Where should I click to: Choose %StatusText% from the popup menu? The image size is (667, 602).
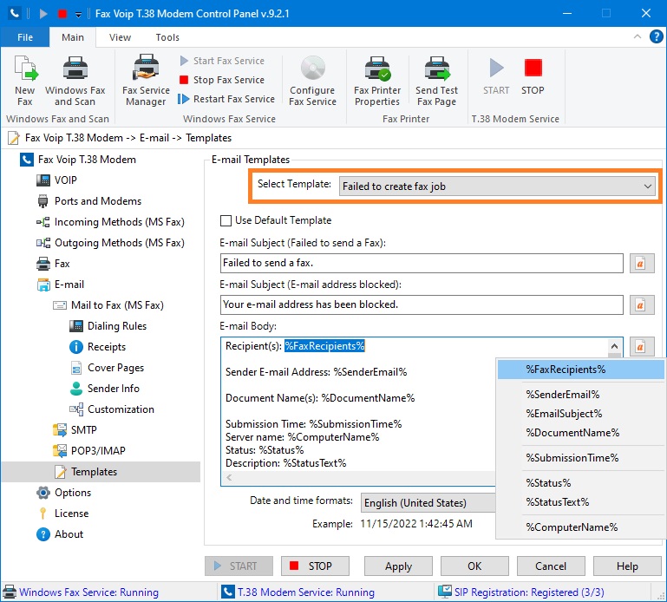click(x=580, y=502)
